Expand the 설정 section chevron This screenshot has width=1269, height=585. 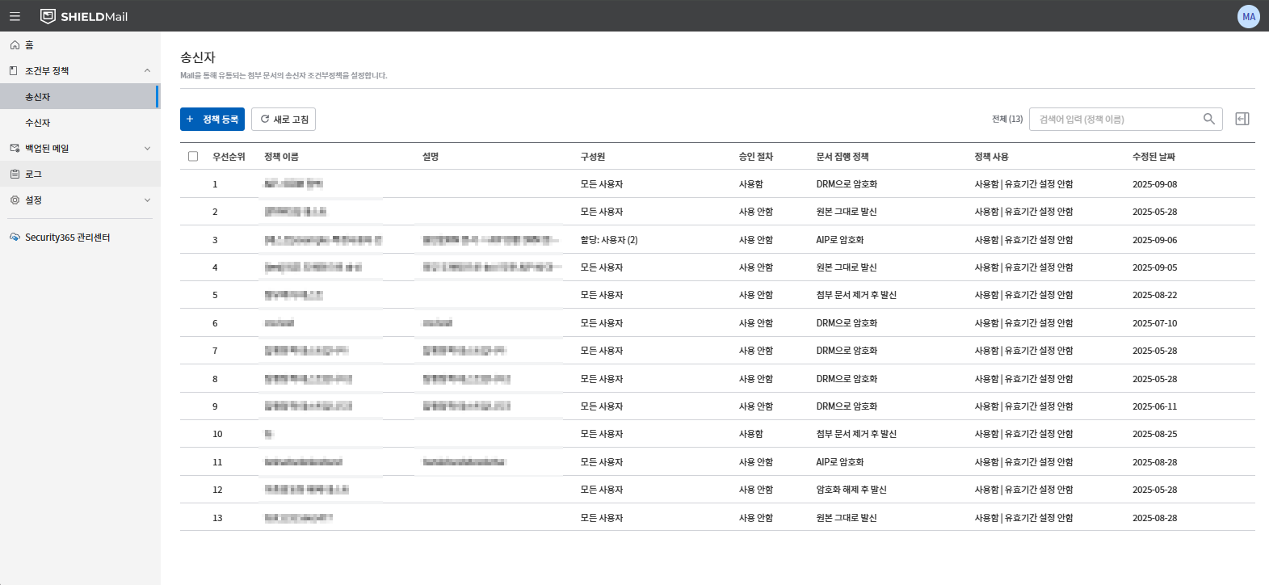pos(147,200)
